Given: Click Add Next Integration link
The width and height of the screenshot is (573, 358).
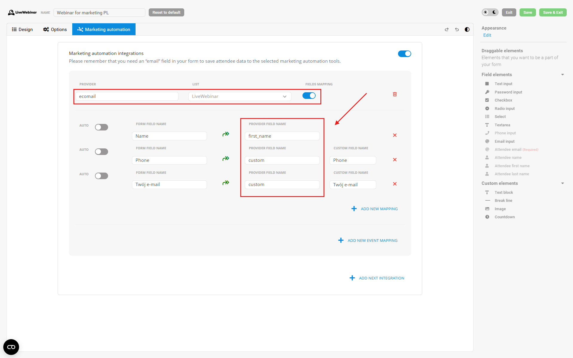Looking at the screenshot, I should point(381,278).
